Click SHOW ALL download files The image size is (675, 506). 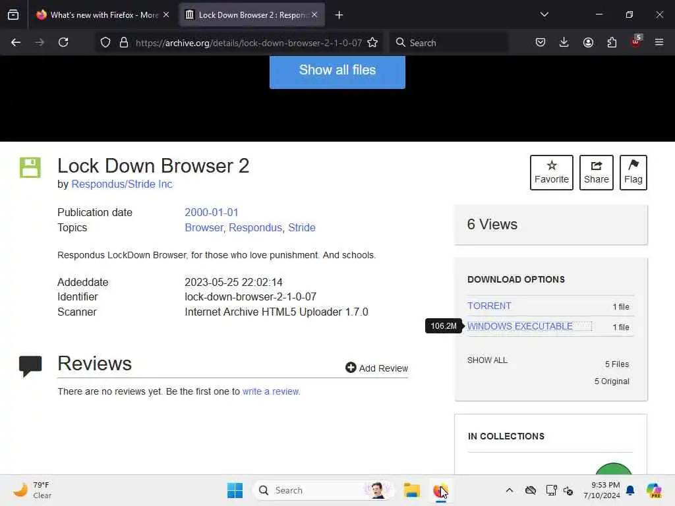pos(487,360)
